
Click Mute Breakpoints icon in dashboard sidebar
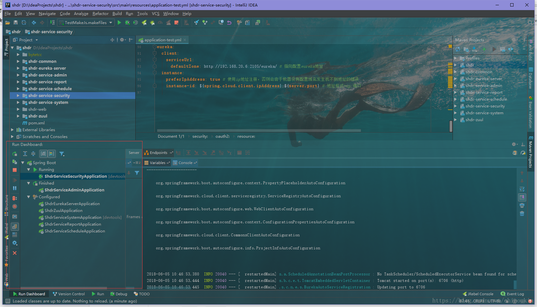(x=15, y=206)
